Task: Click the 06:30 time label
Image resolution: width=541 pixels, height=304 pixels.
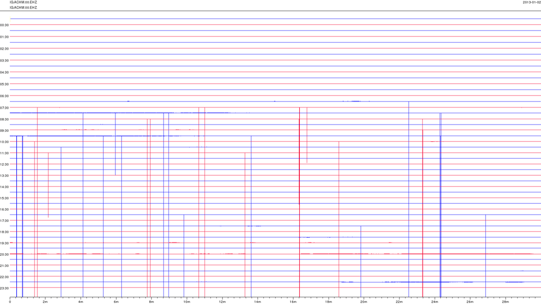Action: (4, 96)
